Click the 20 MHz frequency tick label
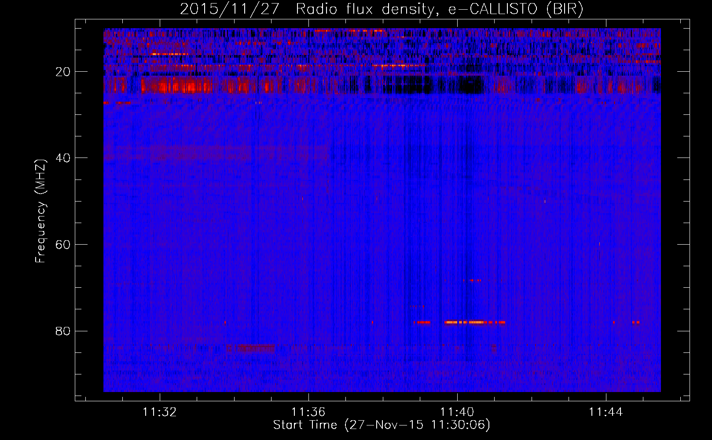 pos(63,72)
